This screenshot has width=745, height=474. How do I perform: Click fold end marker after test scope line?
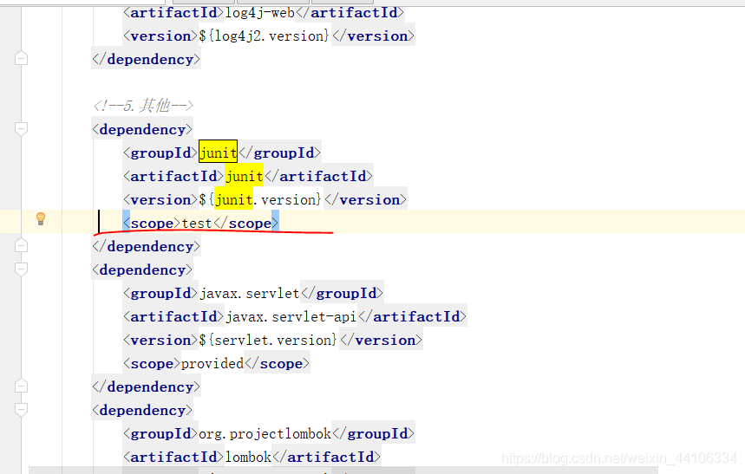click(21, 246)
